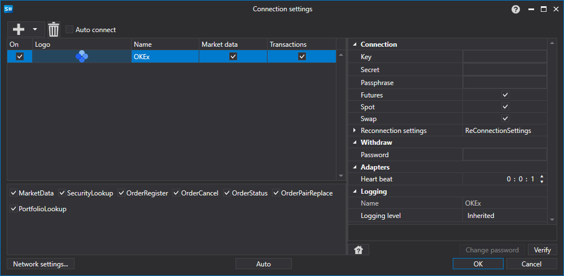Click the home icon button below the property grid

coord(358,250)
